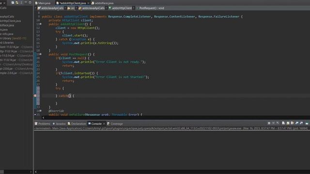Click addoJavaApiCalls project in breadcrumb
310x174 pixels.
[50, 8]
